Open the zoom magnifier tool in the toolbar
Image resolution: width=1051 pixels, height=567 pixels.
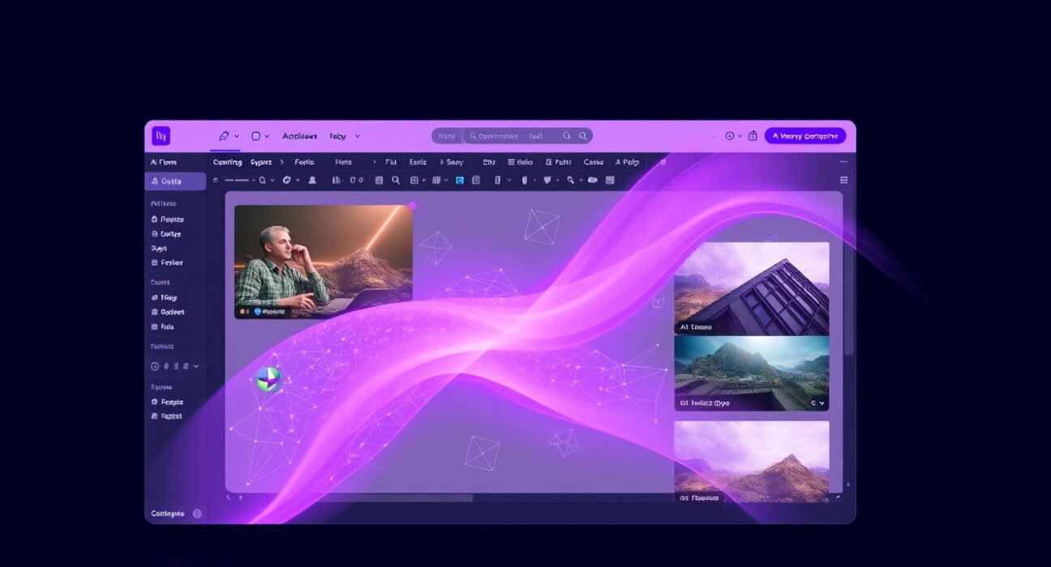point(397,179)
